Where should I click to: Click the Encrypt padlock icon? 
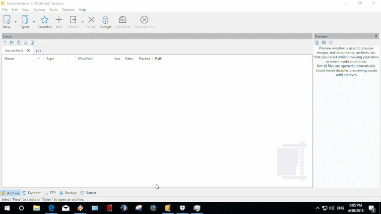[105, 20]
